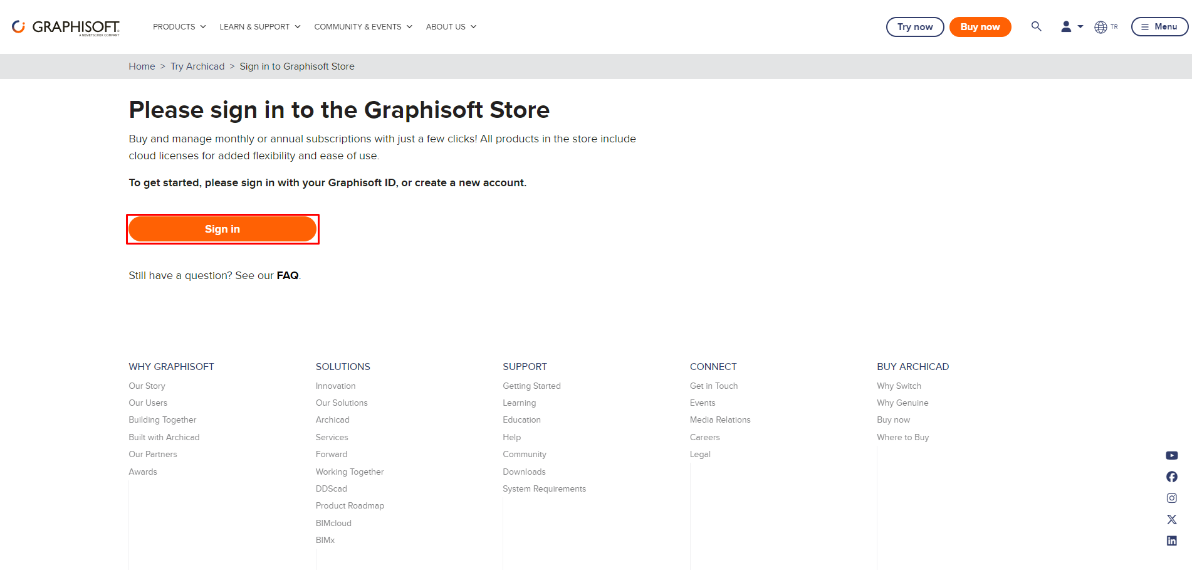Open Graphisoft's Facebook page icon
The width and height of the screenshot is (1192, 570).
pos(1172,477)
